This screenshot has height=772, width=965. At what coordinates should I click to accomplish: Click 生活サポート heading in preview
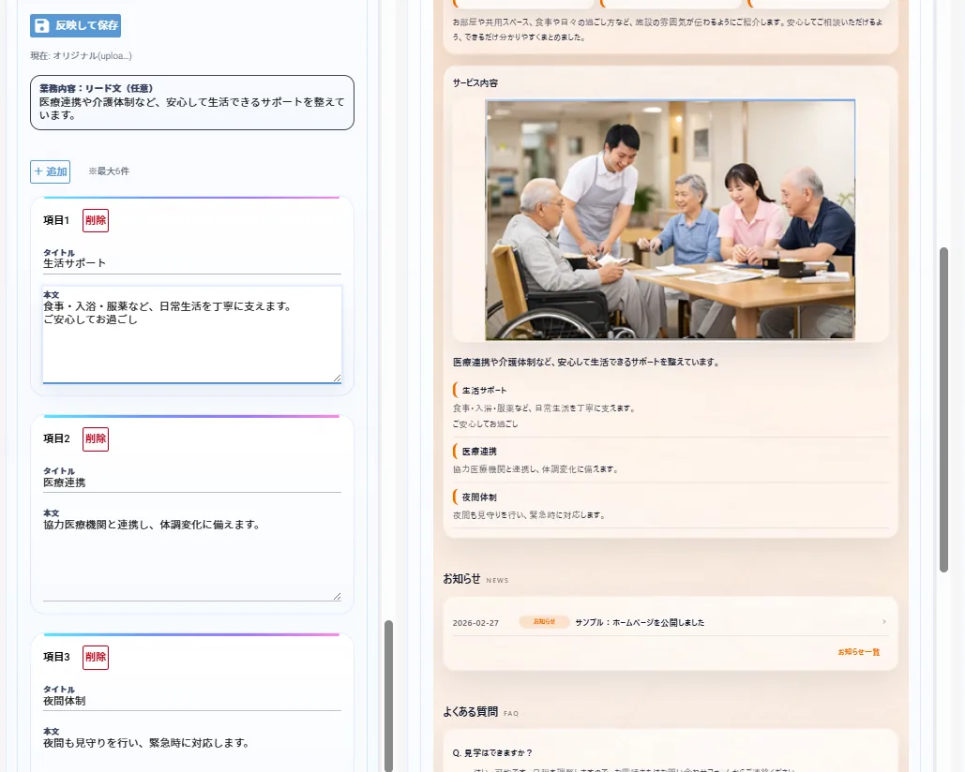click(x=484, y=391)
